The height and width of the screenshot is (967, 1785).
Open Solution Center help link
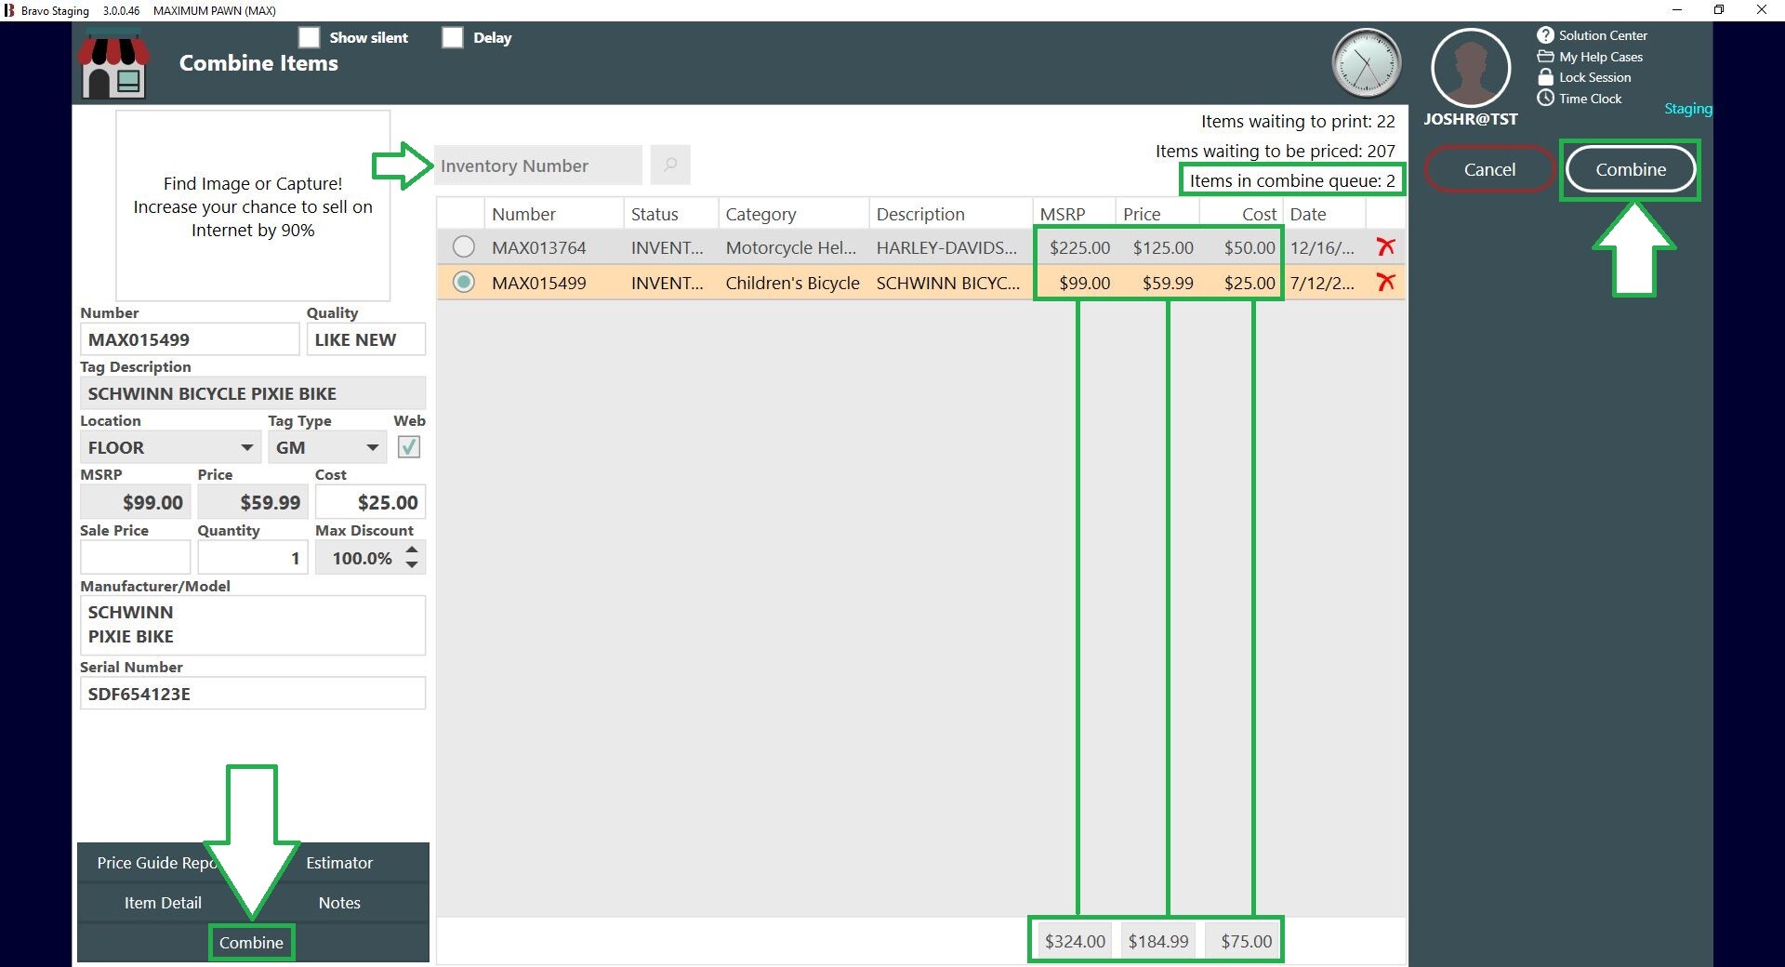click(1592, 35)
